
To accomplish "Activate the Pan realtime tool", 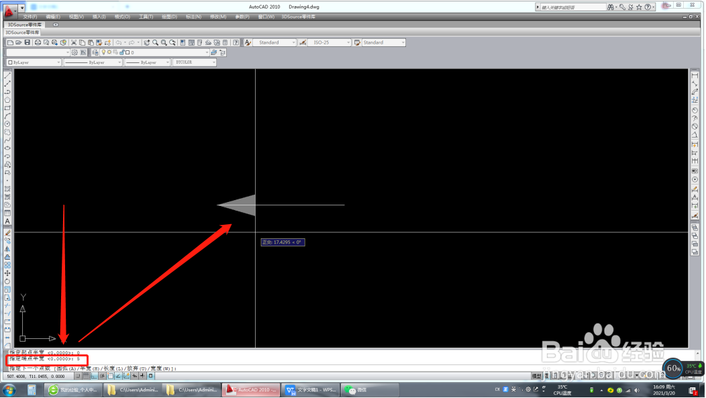I will point(147,42).
